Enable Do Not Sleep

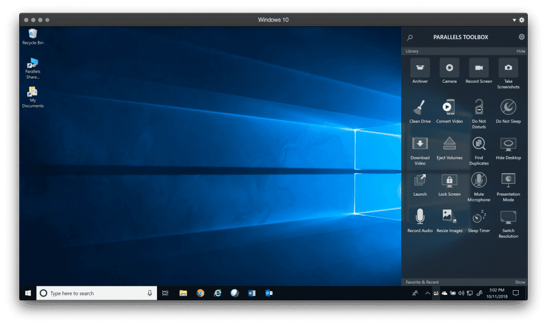[508, 107]
